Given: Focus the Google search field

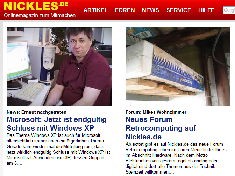Looking at the screenshot, I should coord(229,10).
